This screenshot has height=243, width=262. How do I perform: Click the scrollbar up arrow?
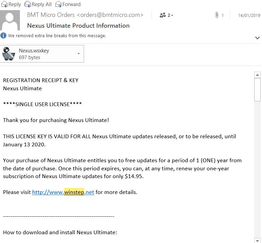pos(258,75)
